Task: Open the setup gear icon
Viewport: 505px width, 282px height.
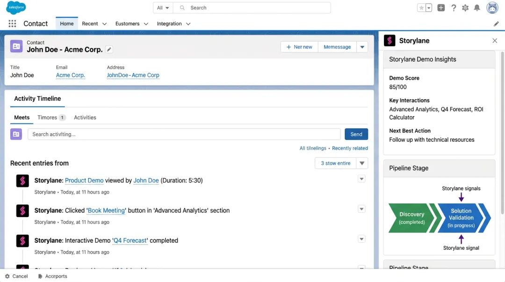Action: pos(465,8)
